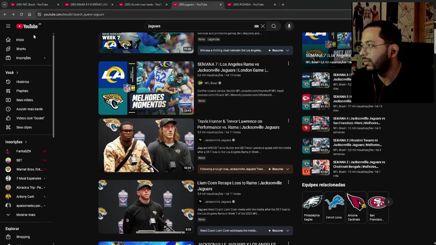Select Arizona Cardinals related team

click(356, 208)
